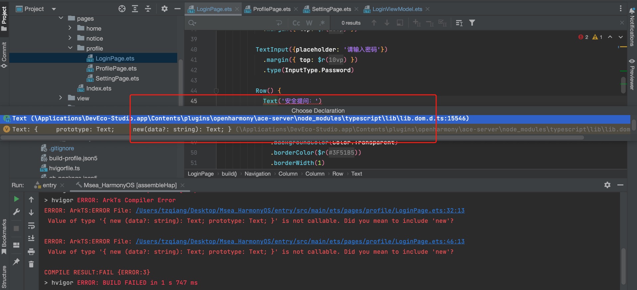Image resolution: width=637 pixels, height=290 pixels.
Task: Minimize the Run panel
Action: (620, 185)
